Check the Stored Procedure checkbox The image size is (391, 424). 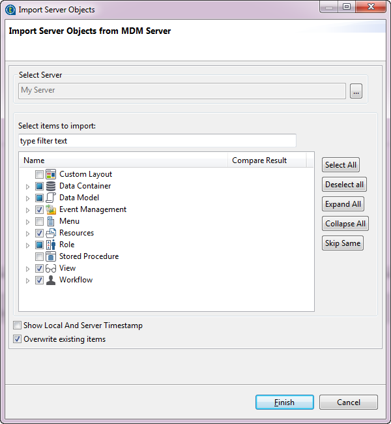click(x=39, y=256)
